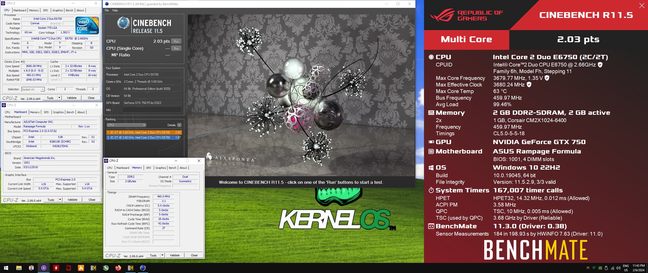Viewport: 648px width, 273px height.
Task: Select the SPD tab in the Memory CPU-Z window
Action: (149, 168)
